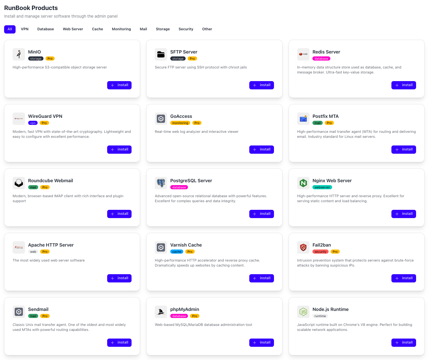Switch to the Database tab

tap(46, 29)
